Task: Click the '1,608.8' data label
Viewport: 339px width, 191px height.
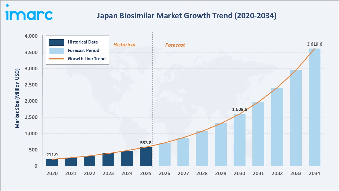Action: pyautogui.click(x=240, y=109)
